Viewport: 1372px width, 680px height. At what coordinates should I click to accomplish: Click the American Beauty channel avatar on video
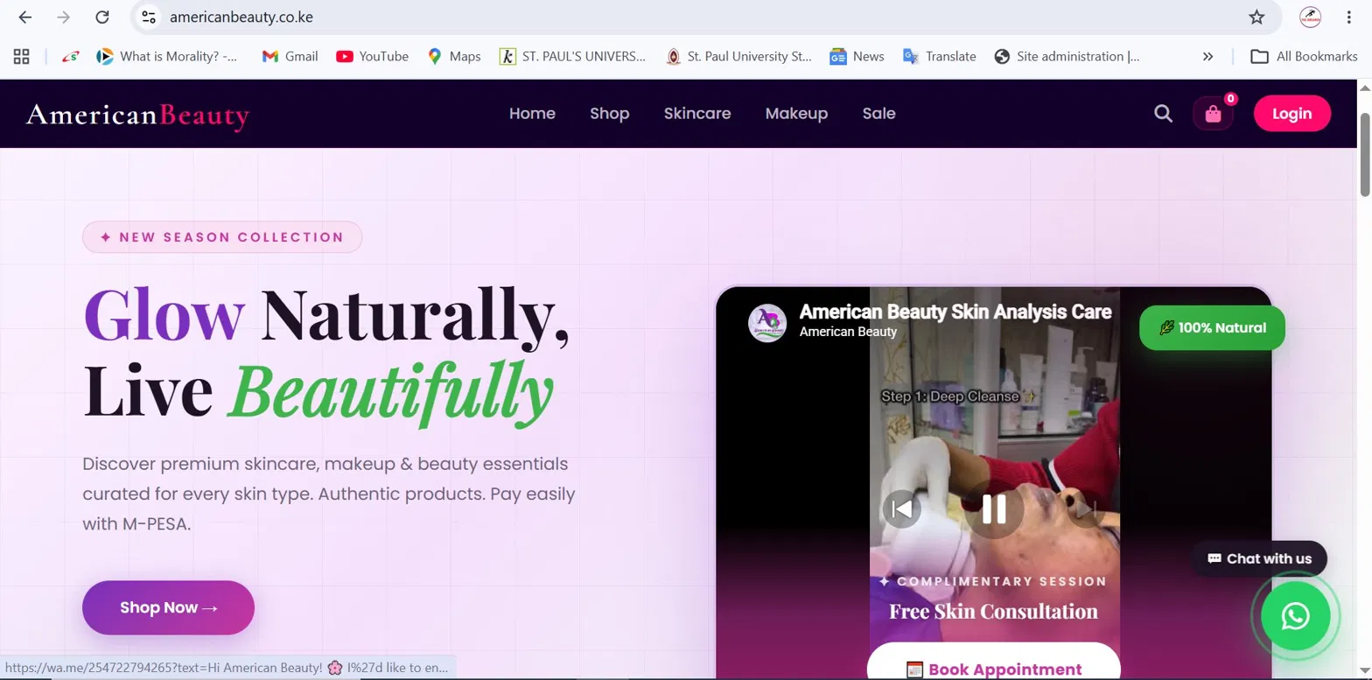tap(767, 322)
